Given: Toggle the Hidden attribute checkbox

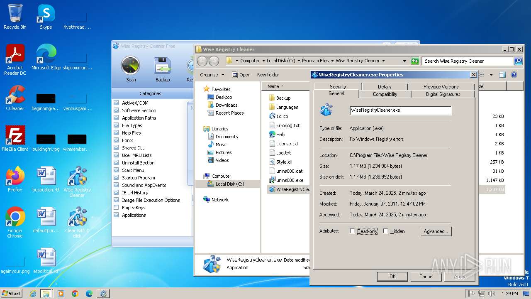Looking at the screenshot, I should coord(385,231).
